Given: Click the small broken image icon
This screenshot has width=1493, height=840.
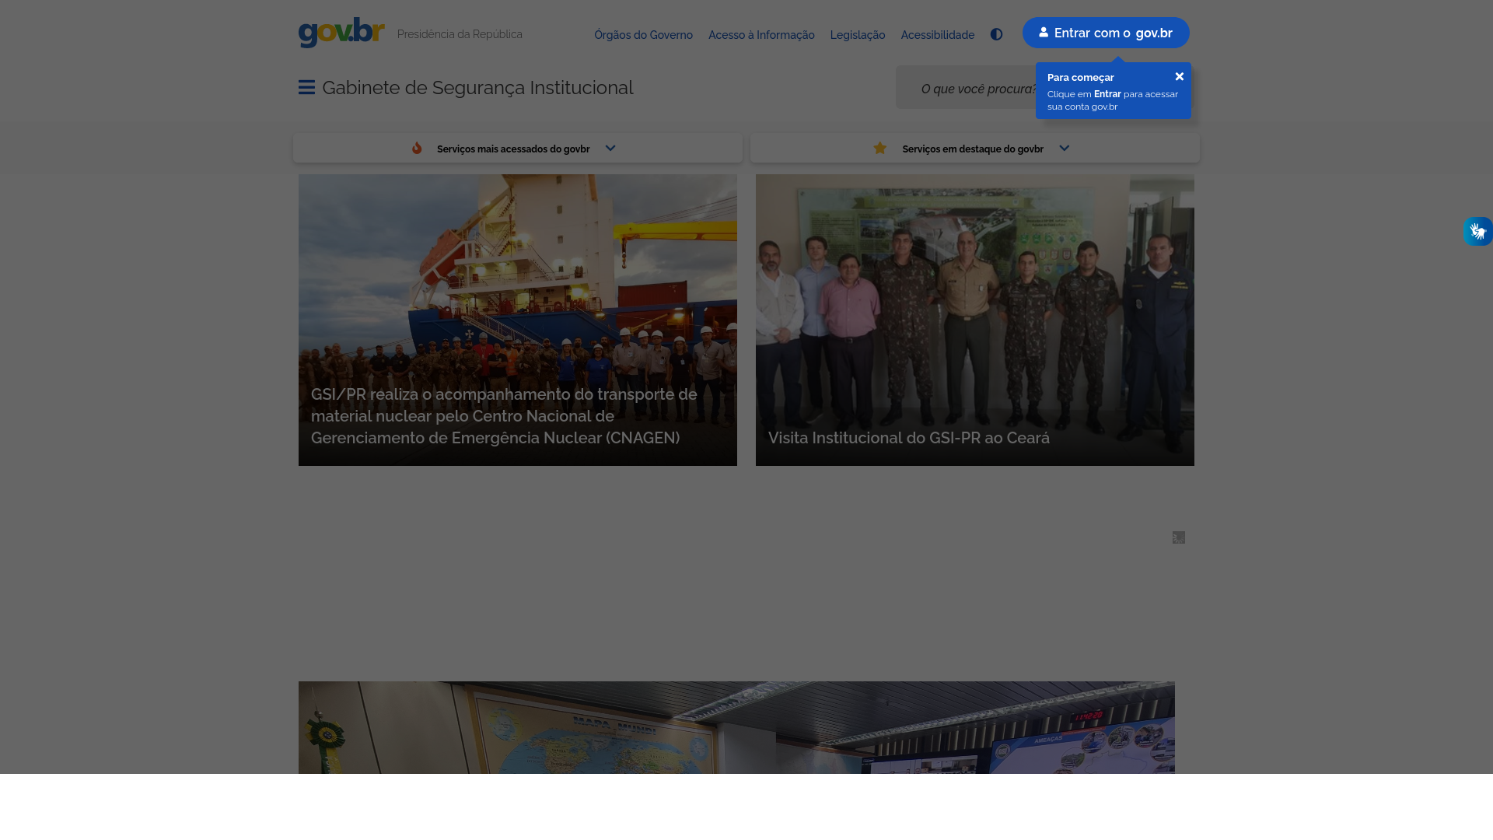Looking at the screenshot, I should [x=1179, y=537].
